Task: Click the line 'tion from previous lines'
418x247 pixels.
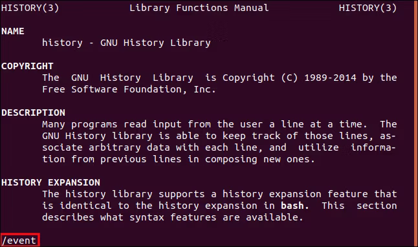Action: tap(179, 159)
